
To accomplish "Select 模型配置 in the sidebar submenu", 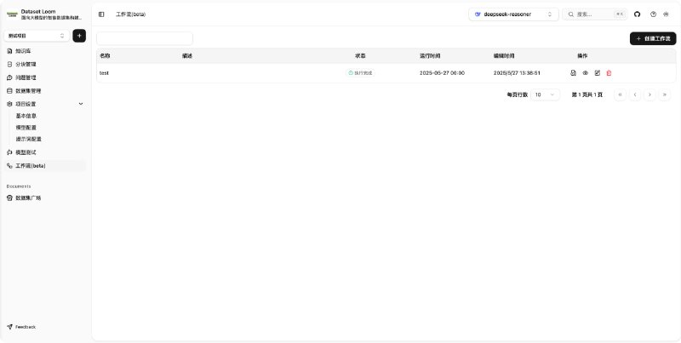I will (x=26, y=127).
